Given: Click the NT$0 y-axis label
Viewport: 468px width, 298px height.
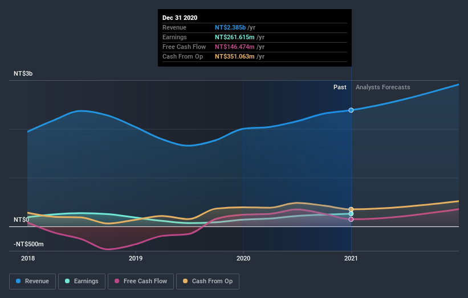Looking at the screenshot, I should (22, 220).
